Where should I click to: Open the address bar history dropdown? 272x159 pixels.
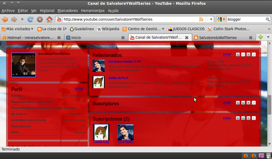coord(211,19)
